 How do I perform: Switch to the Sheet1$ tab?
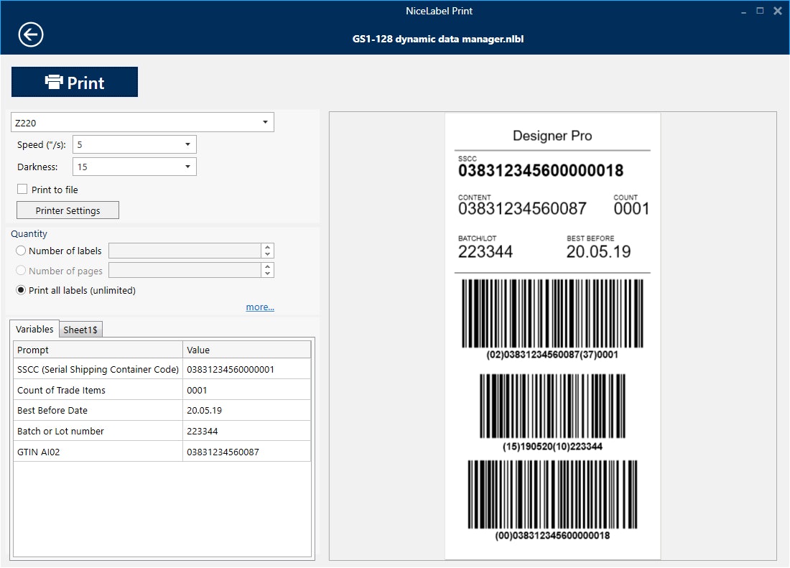tap(80, 330)
